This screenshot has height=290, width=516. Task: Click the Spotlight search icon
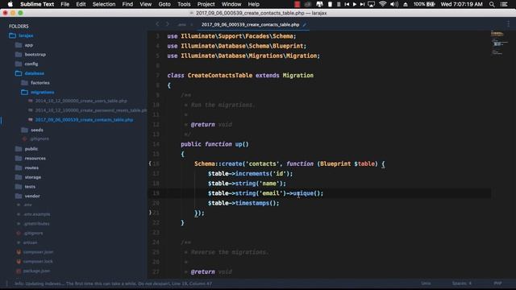pos(492,4)
